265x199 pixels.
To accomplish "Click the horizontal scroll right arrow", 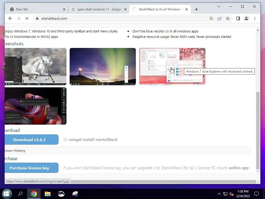I will [258, 182].
